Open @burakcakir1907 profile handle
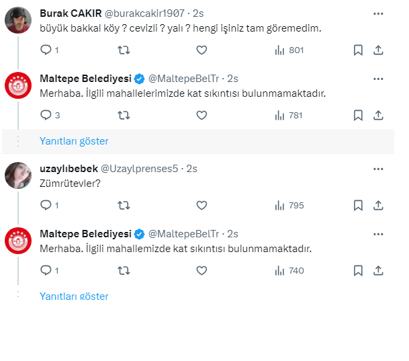 (x=142, y=13)
